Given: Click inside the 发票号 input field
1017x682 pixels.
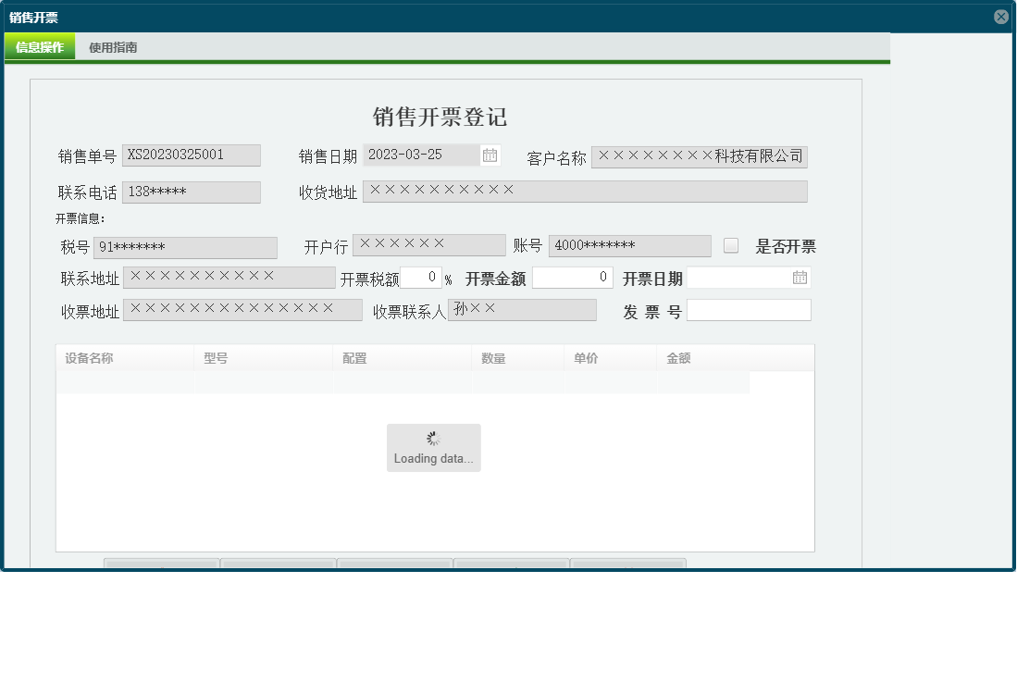Looking at the screenshot, I should (750, 310).
